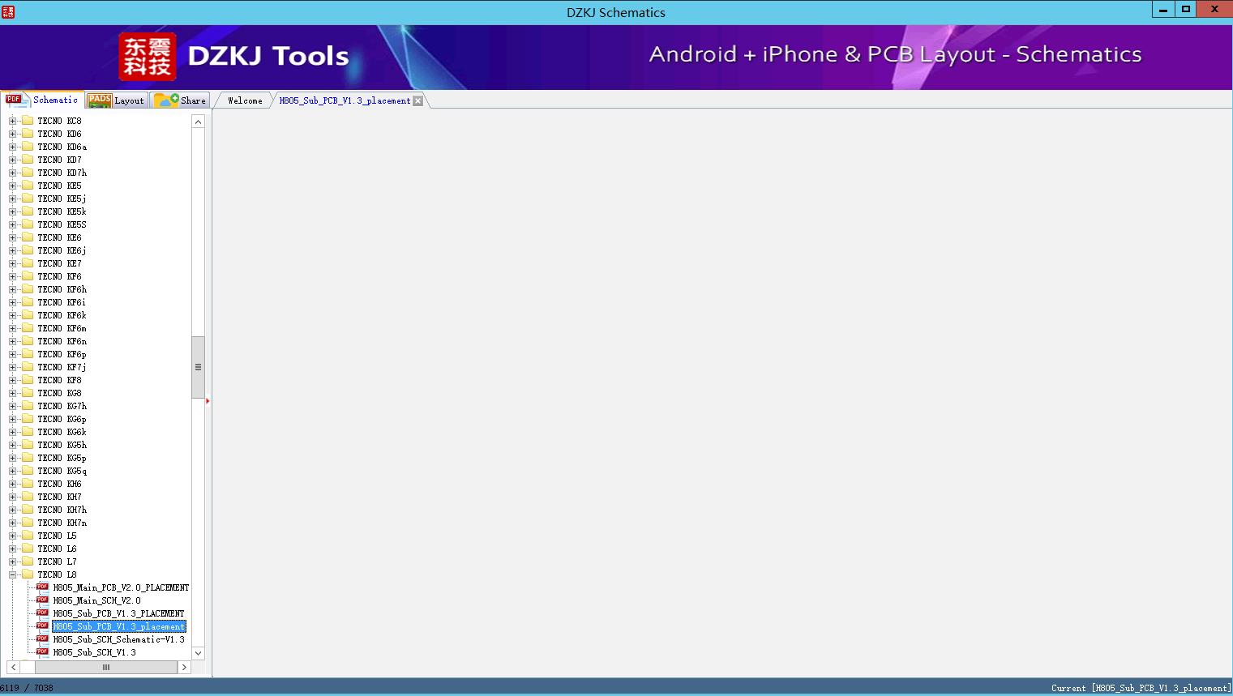The image size is (1233, 696).
Task: Select the TECNO L6 tree row
Action: point(57,549)
